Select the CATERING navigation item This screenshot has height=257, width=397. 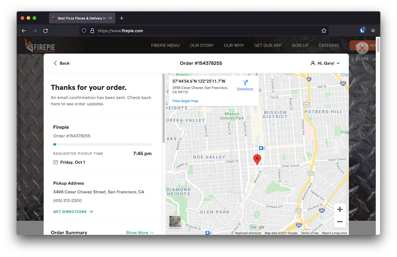(329, 45)
